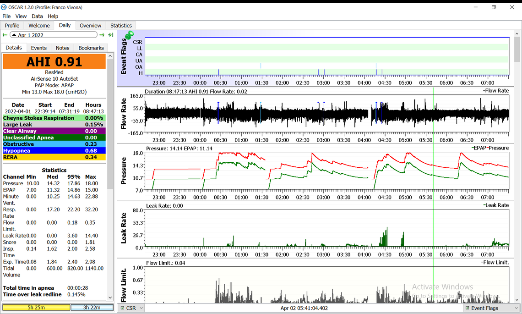Image resolution: width=522 pixels, height=314 pixels.
Task: Jump to the most recent day with data
Action: tap(110, 35)
